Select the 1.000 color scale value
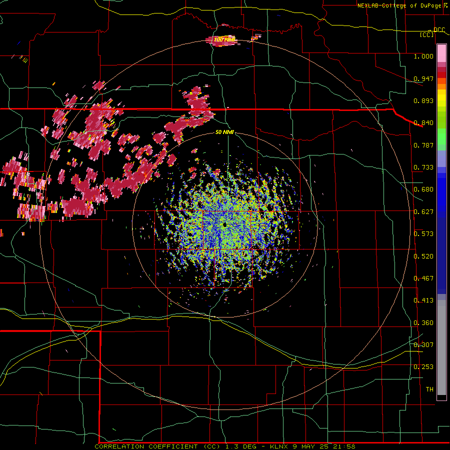450x450 pixels. (423, 56)
